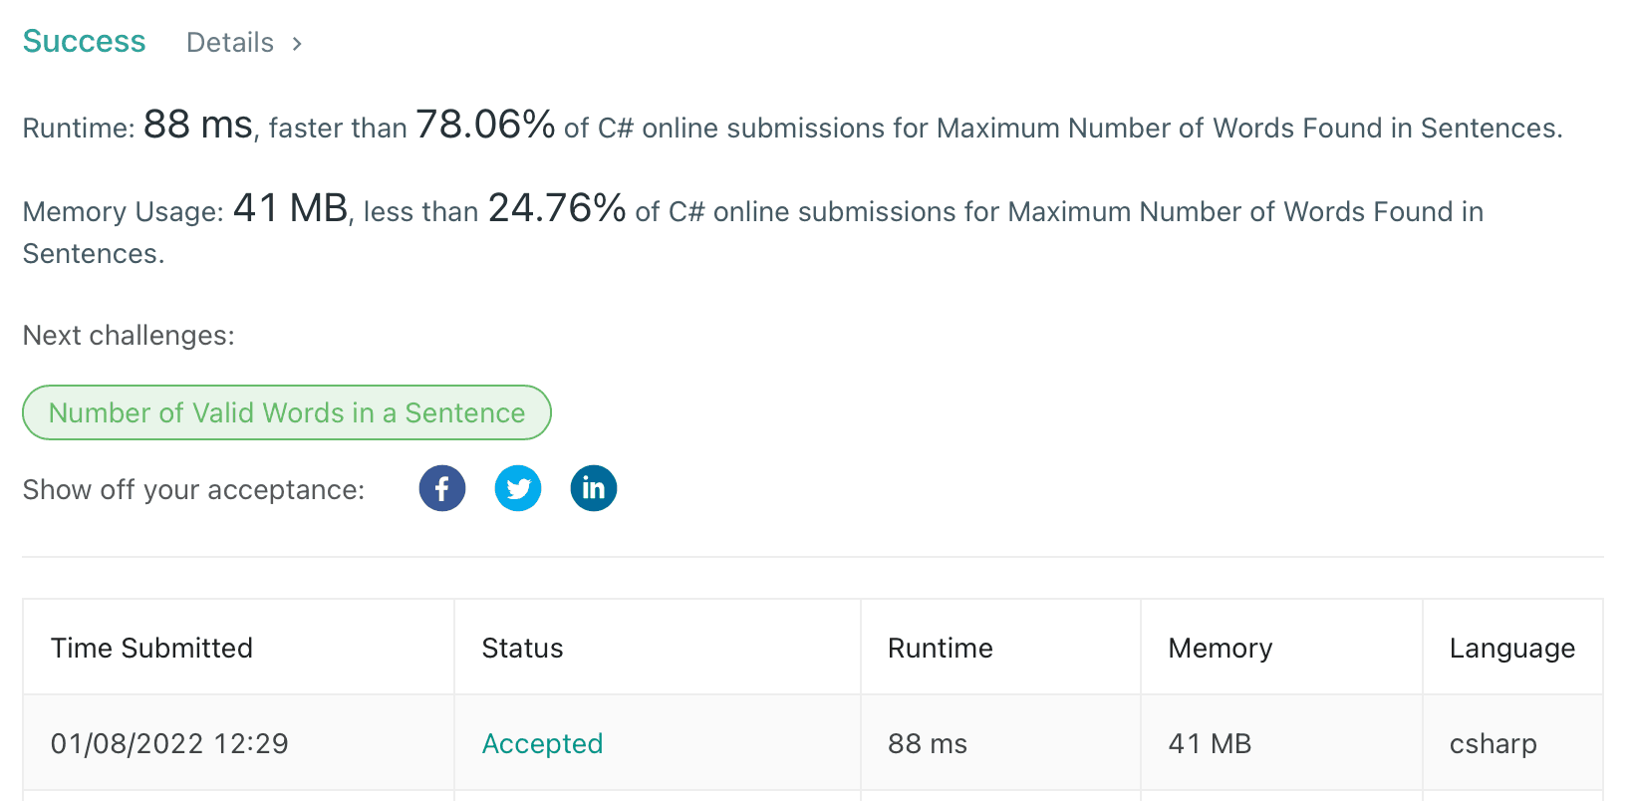Click the Next challenges label
This screenshot has width=1634, height=801.
point(129,336)
